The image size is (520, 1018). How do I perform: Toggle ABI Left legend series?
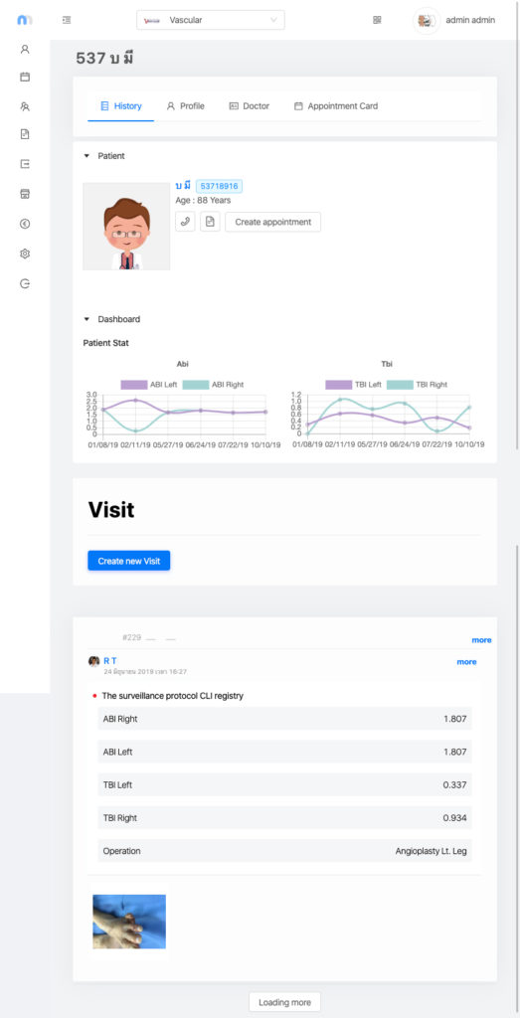click(149, 385)
